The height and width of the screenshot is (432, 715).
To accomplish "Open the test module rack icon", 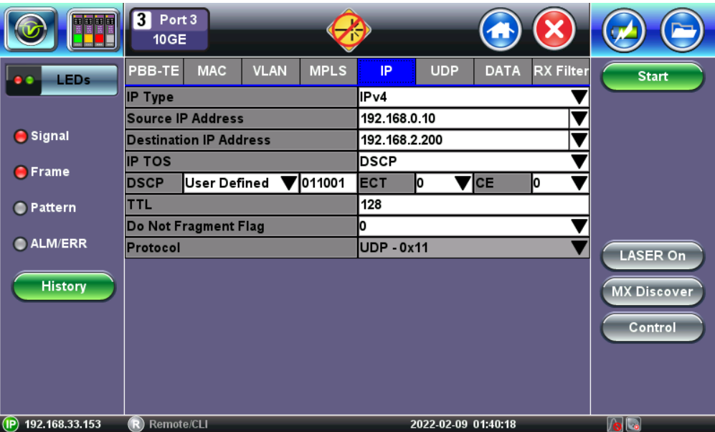I will 93,29.
